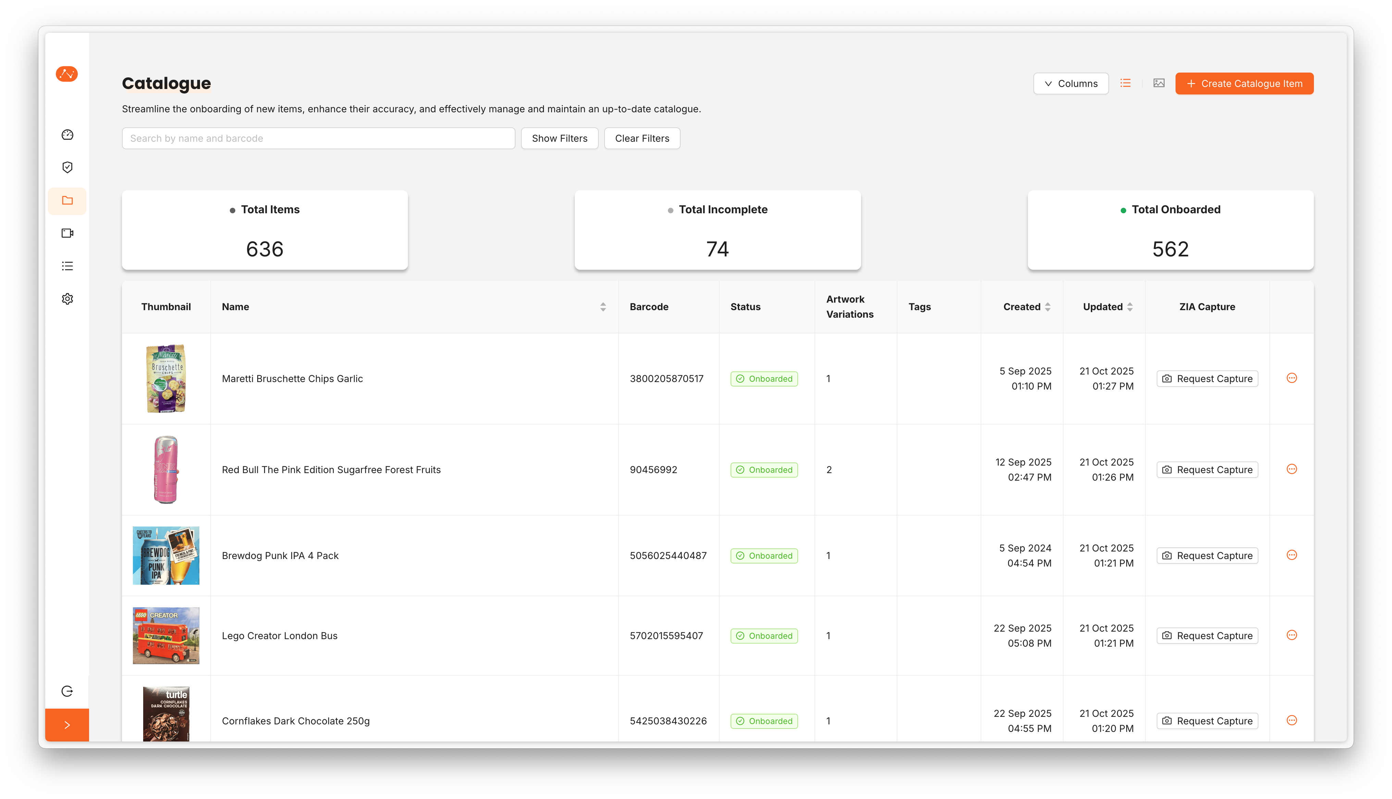
Task: Click the orange app logo
Action: [66, 74]
